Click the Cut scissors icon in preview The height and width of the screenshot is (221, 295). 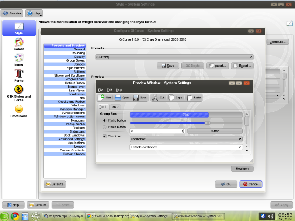tap(158, 98)
